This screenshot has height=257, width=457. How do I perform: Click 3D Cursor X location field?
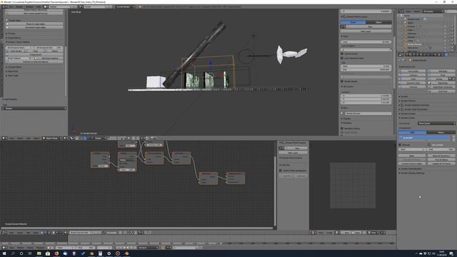(366, 96)
